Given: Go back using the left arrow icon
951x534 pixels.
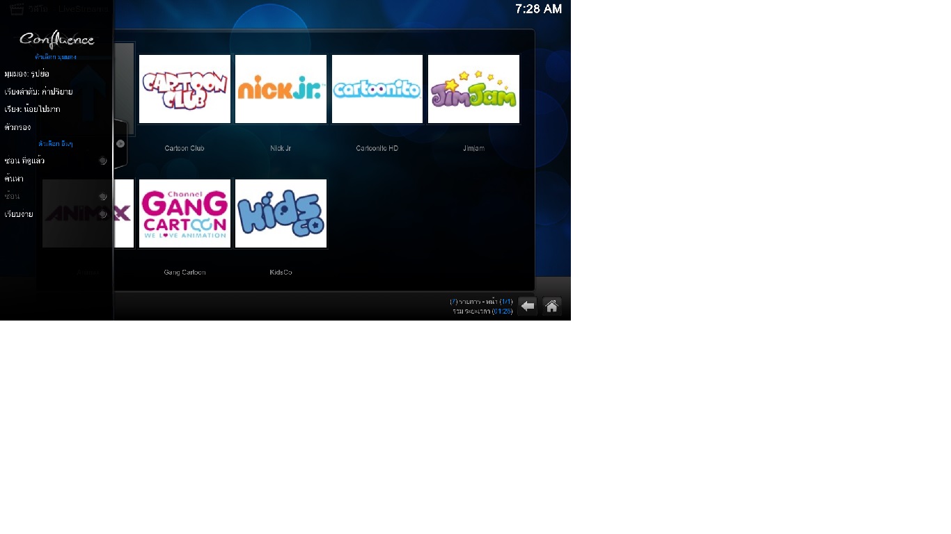Looking at the screenshot, I should [527, 306].
